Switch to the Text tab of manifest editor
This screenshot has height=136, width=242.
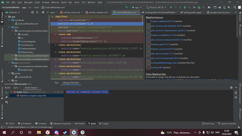click(x=56, y=83)
